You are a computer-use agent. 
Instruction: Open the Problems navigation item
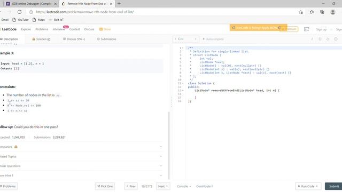click(x=42, y=29)
